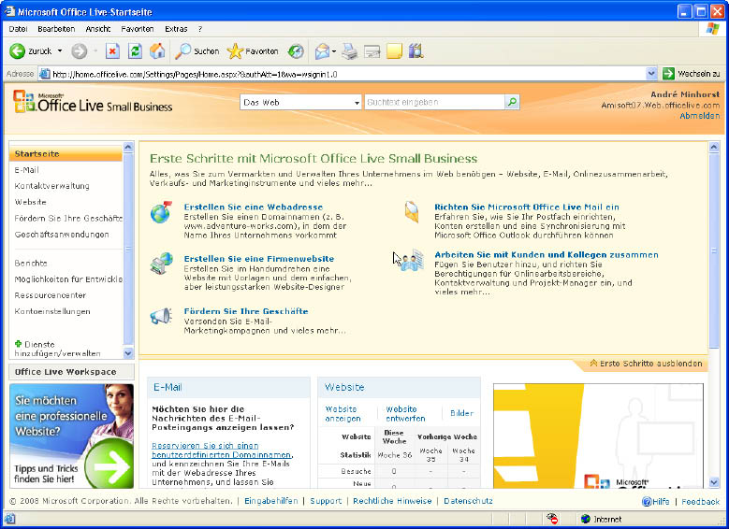Open Kontaktverwaltung in the sidebar
Image resolution: width=729 pixels, height=529 pixels.
click(52, 186)
